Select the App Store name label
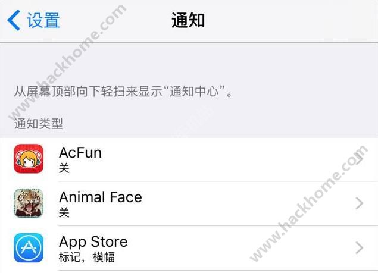 click(x=93, y=241)
